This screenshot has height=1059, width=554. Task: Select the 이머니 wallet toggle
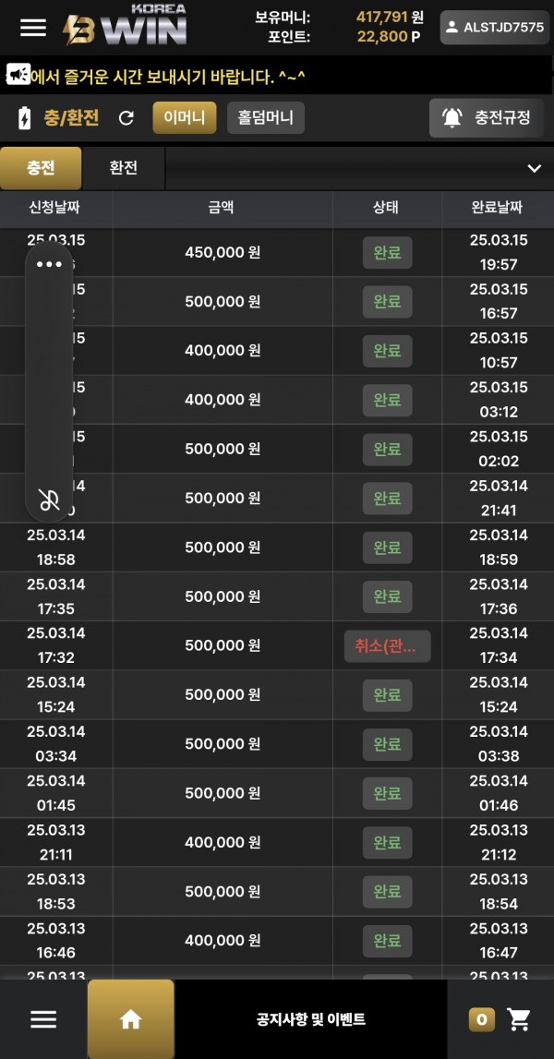184,117
